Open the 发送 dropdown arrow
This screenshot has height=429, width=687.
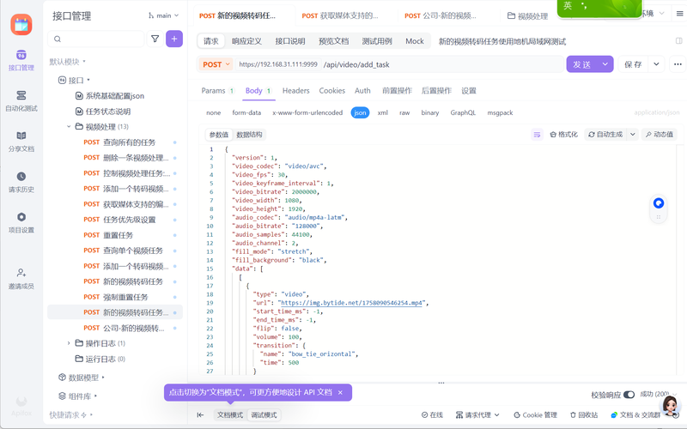[x=605, y=64]
